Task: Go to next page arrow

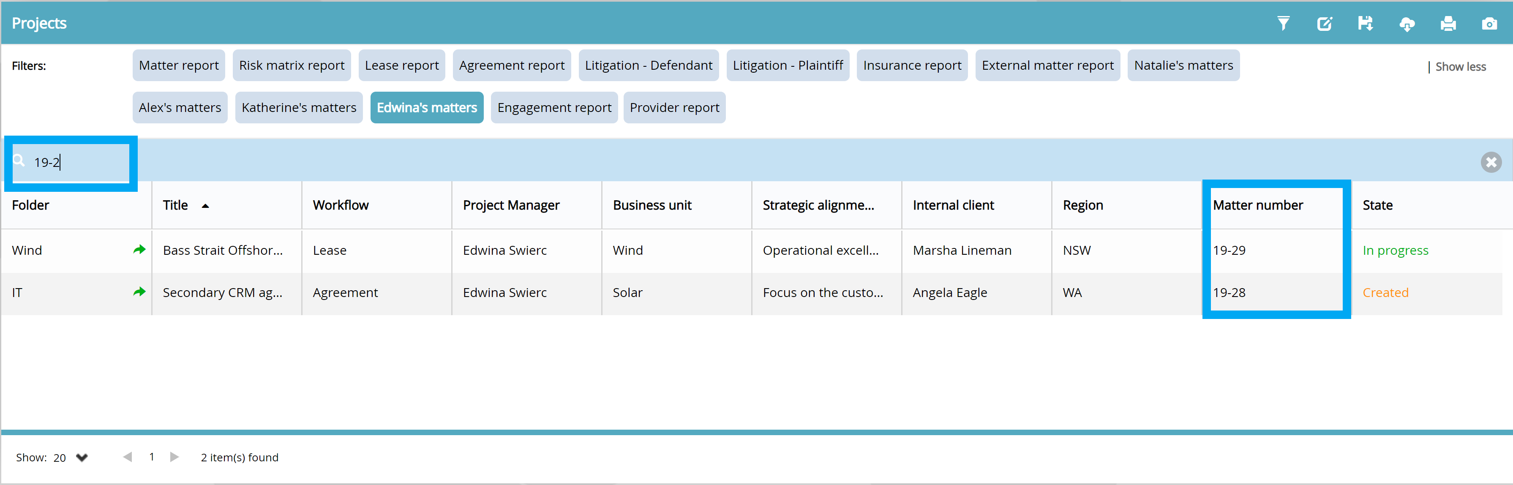Action: [x=174, y=457]
